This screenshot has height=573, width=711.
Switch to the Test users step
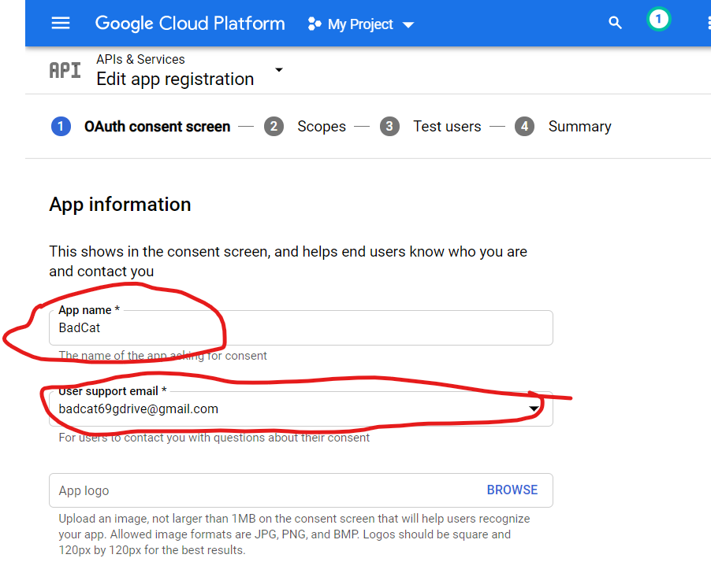[446, 127]
